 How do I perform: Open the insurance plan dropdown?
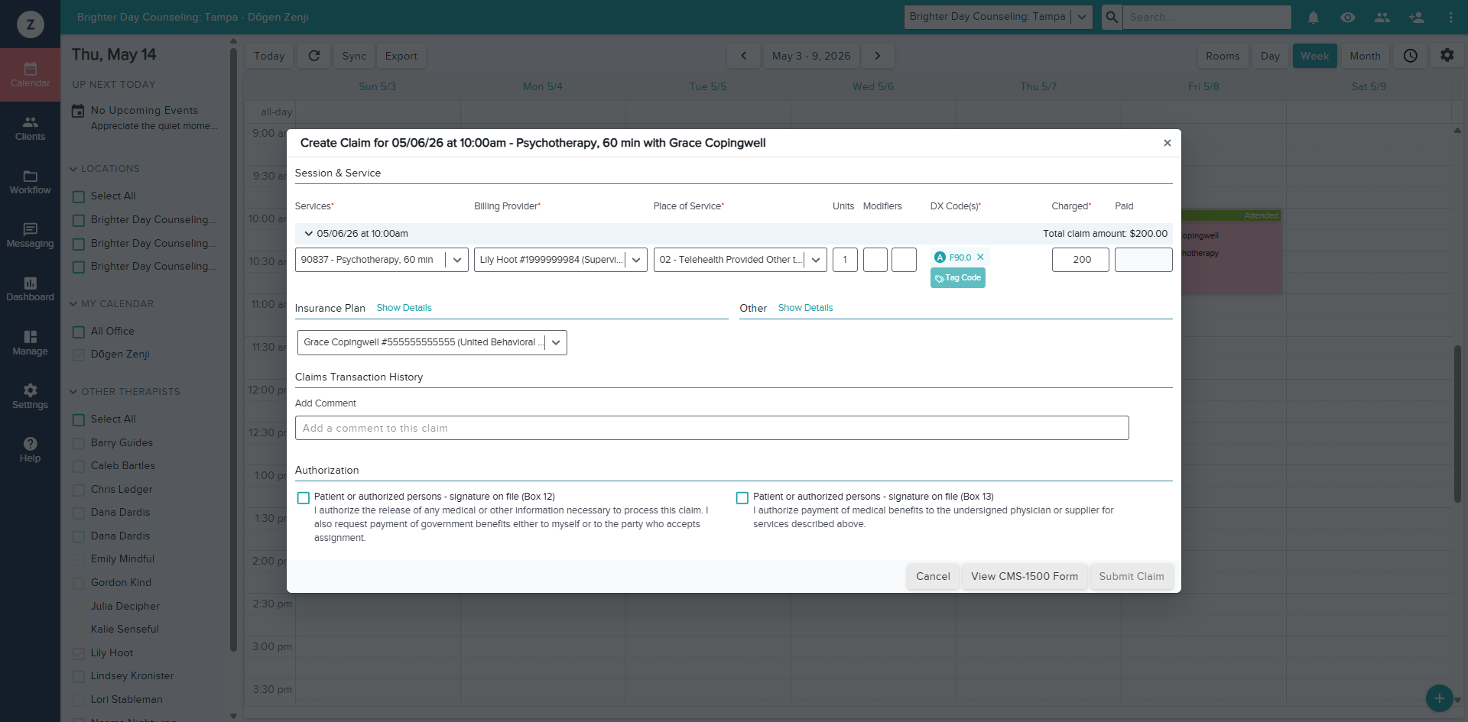[x=432, y=342]
